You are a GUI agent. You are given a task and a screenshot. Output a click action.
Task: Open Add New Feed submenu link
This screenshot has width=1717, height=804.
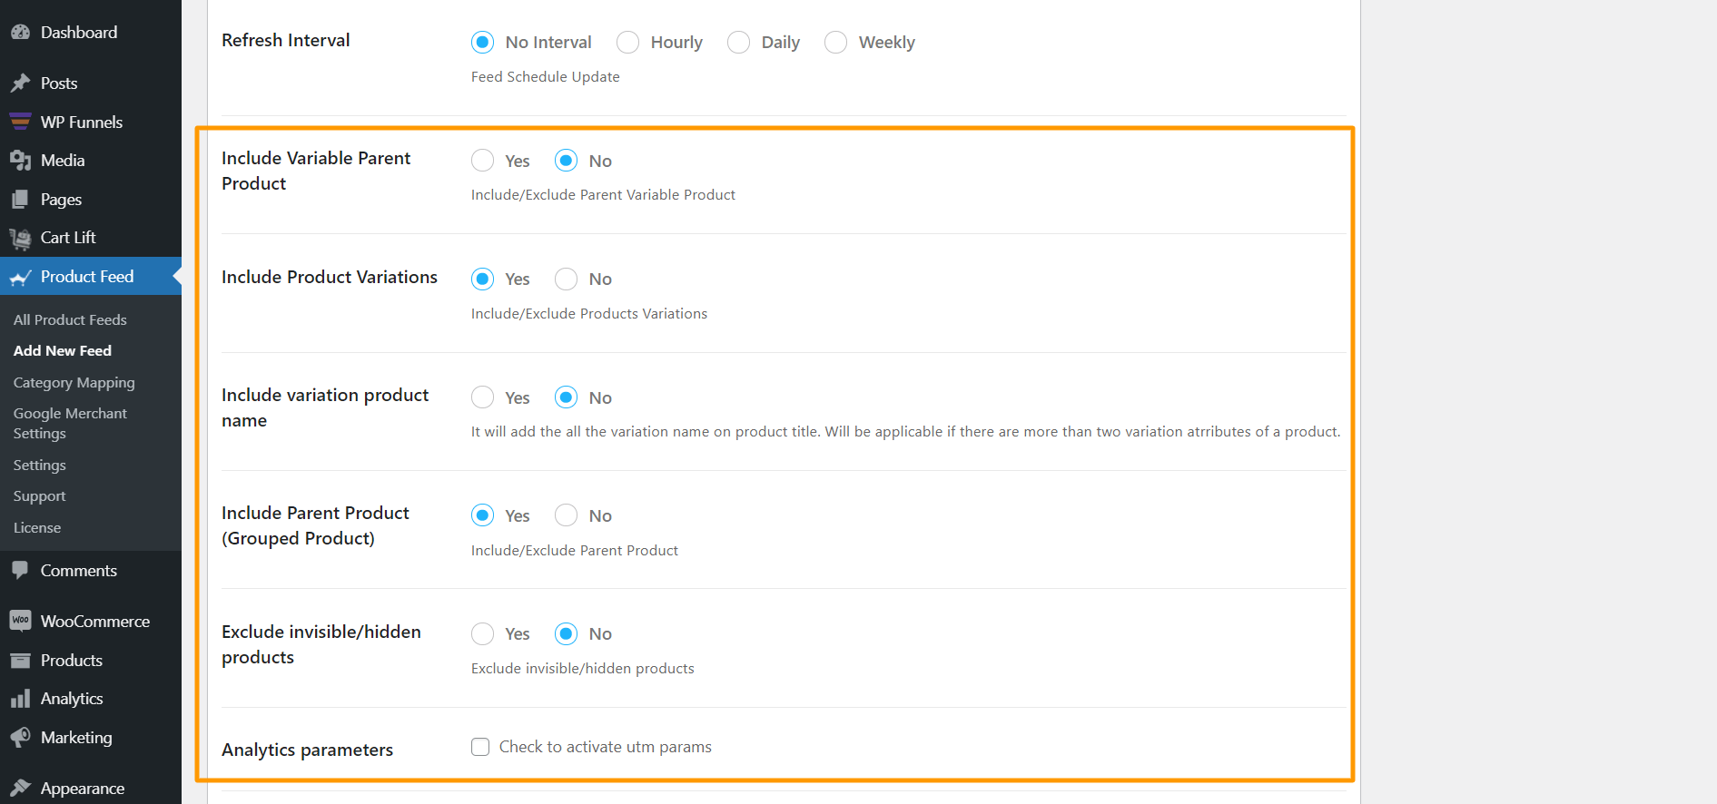(63, 351)
